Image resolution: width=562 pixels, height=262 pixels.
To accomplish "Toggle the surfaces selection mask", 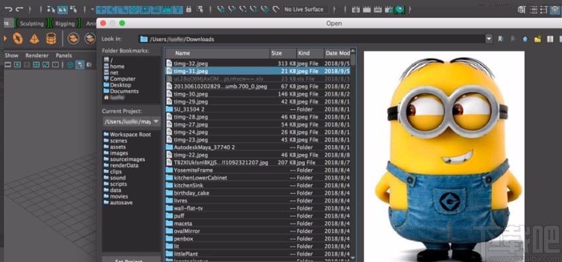I will (134, 10).
